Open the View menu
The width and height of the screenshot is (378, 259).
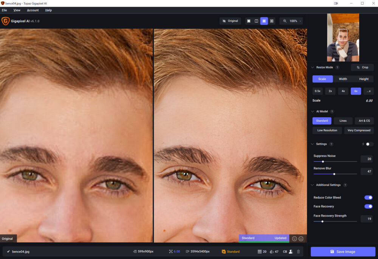(17, 10)
